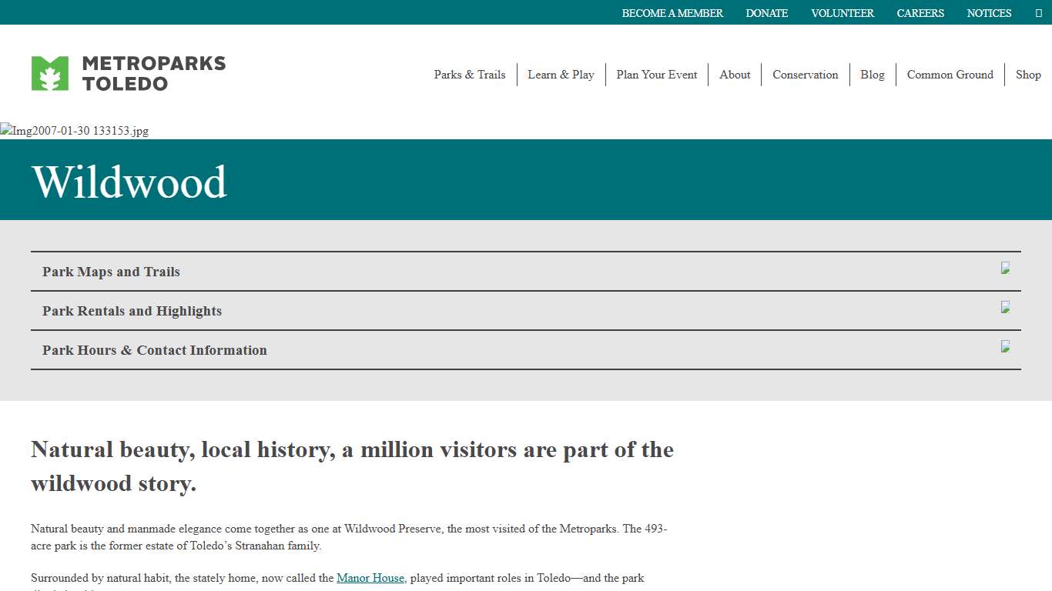The width and height of the screenshot is (1052, 591).
Task: Click arrow icon on Park Rentals and Highlights row
Action: pos(1005,308)
